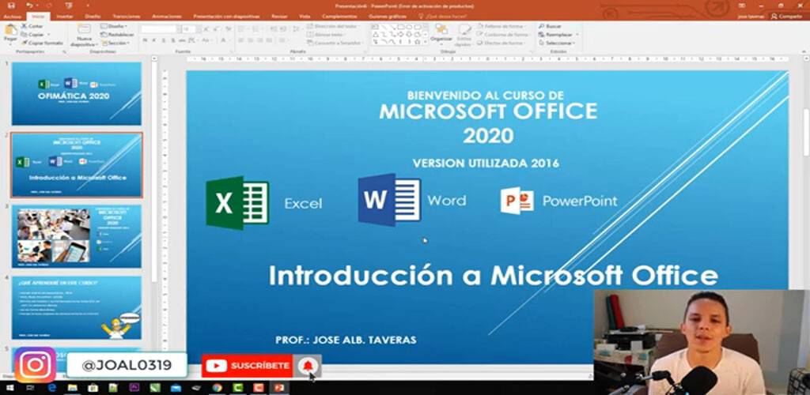This screenshot has height=395, width=810.
Task: Open the jose taveras account
Action: 751,17
